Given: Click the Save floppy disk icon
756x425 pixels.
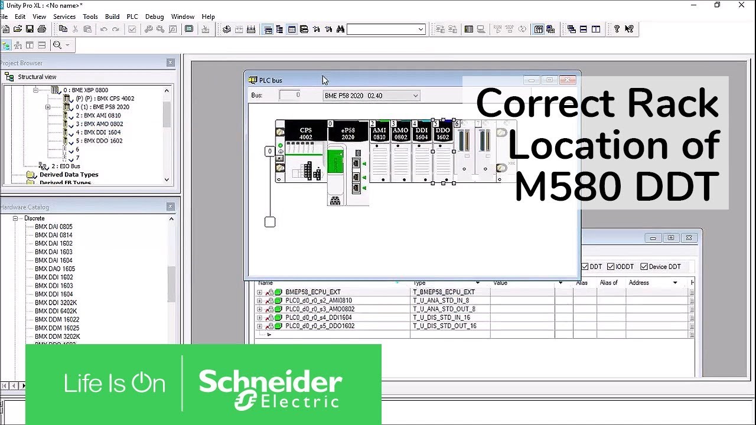Looking at the screenshot, I should [x=30, y=29].
